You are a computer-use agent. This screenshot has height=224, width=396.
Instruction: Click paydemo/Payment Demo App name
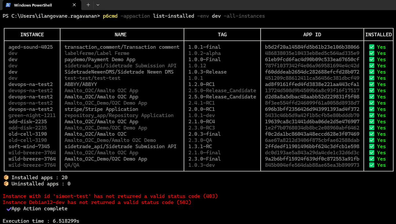[100, 60]
